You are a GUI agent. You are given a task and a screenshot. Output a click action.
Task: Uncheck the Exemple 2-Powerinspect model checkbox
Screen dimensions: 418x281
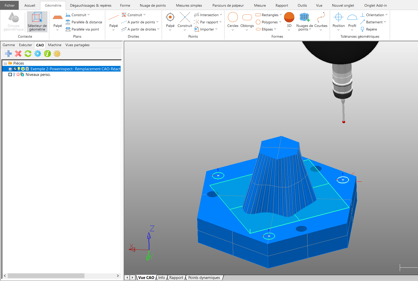[15, 69]
